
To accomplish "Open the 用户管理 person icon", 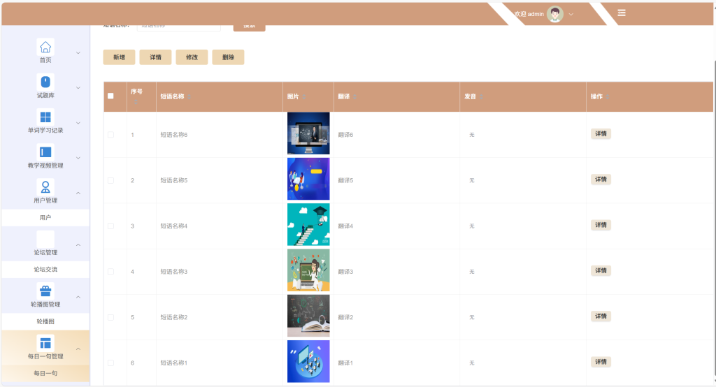I will [x=45, y=187].
